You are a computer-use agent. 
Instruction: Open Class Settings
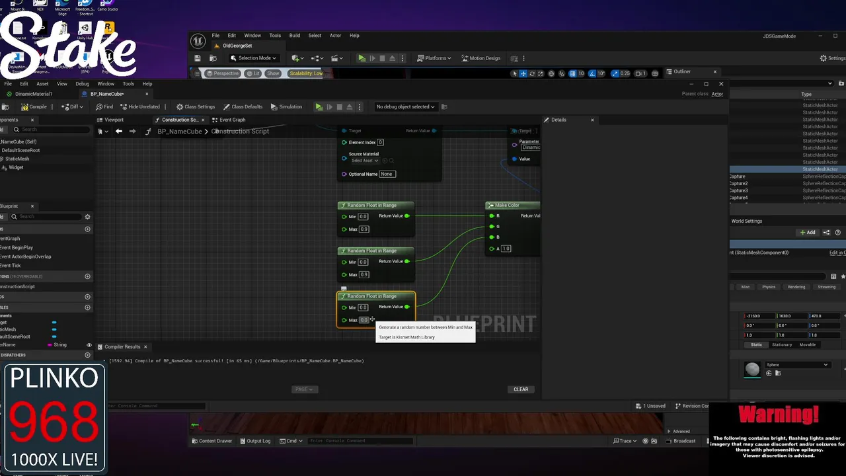(195, 106)
